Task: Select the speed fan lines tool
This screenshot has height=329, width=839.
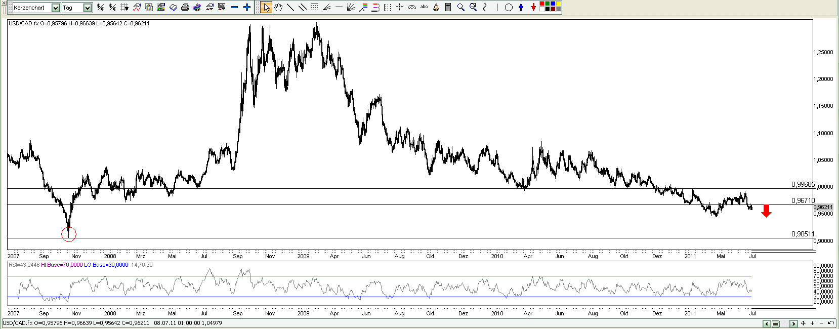Action: pyautogui.click(x=326, y=7)
